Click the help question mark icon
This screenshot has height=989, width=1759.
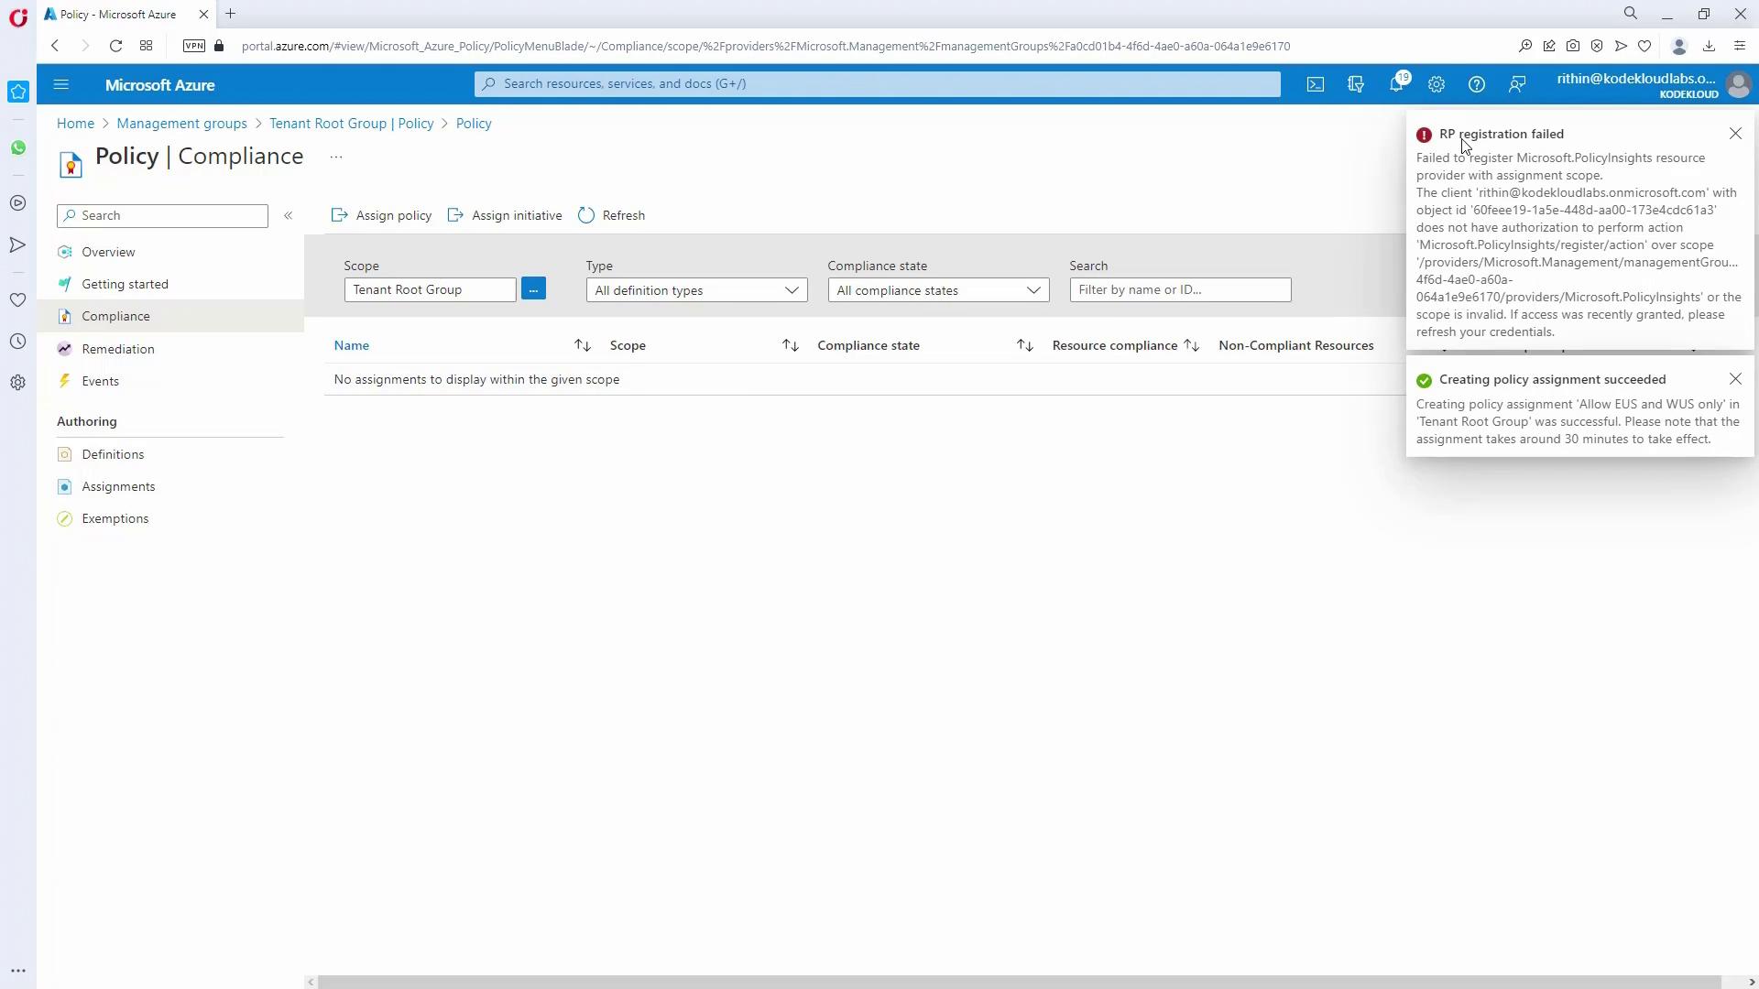(1477, 84)
